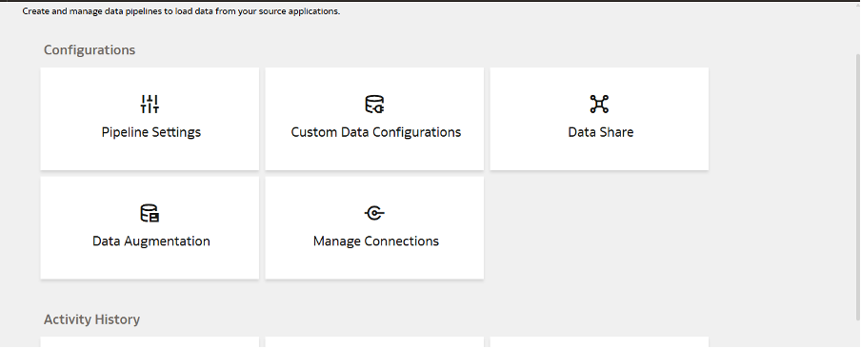The height and width of the screenshot is (348, 861).
Task: Select the Custom Data Configurations label
Action: click(x=376, y=132)
